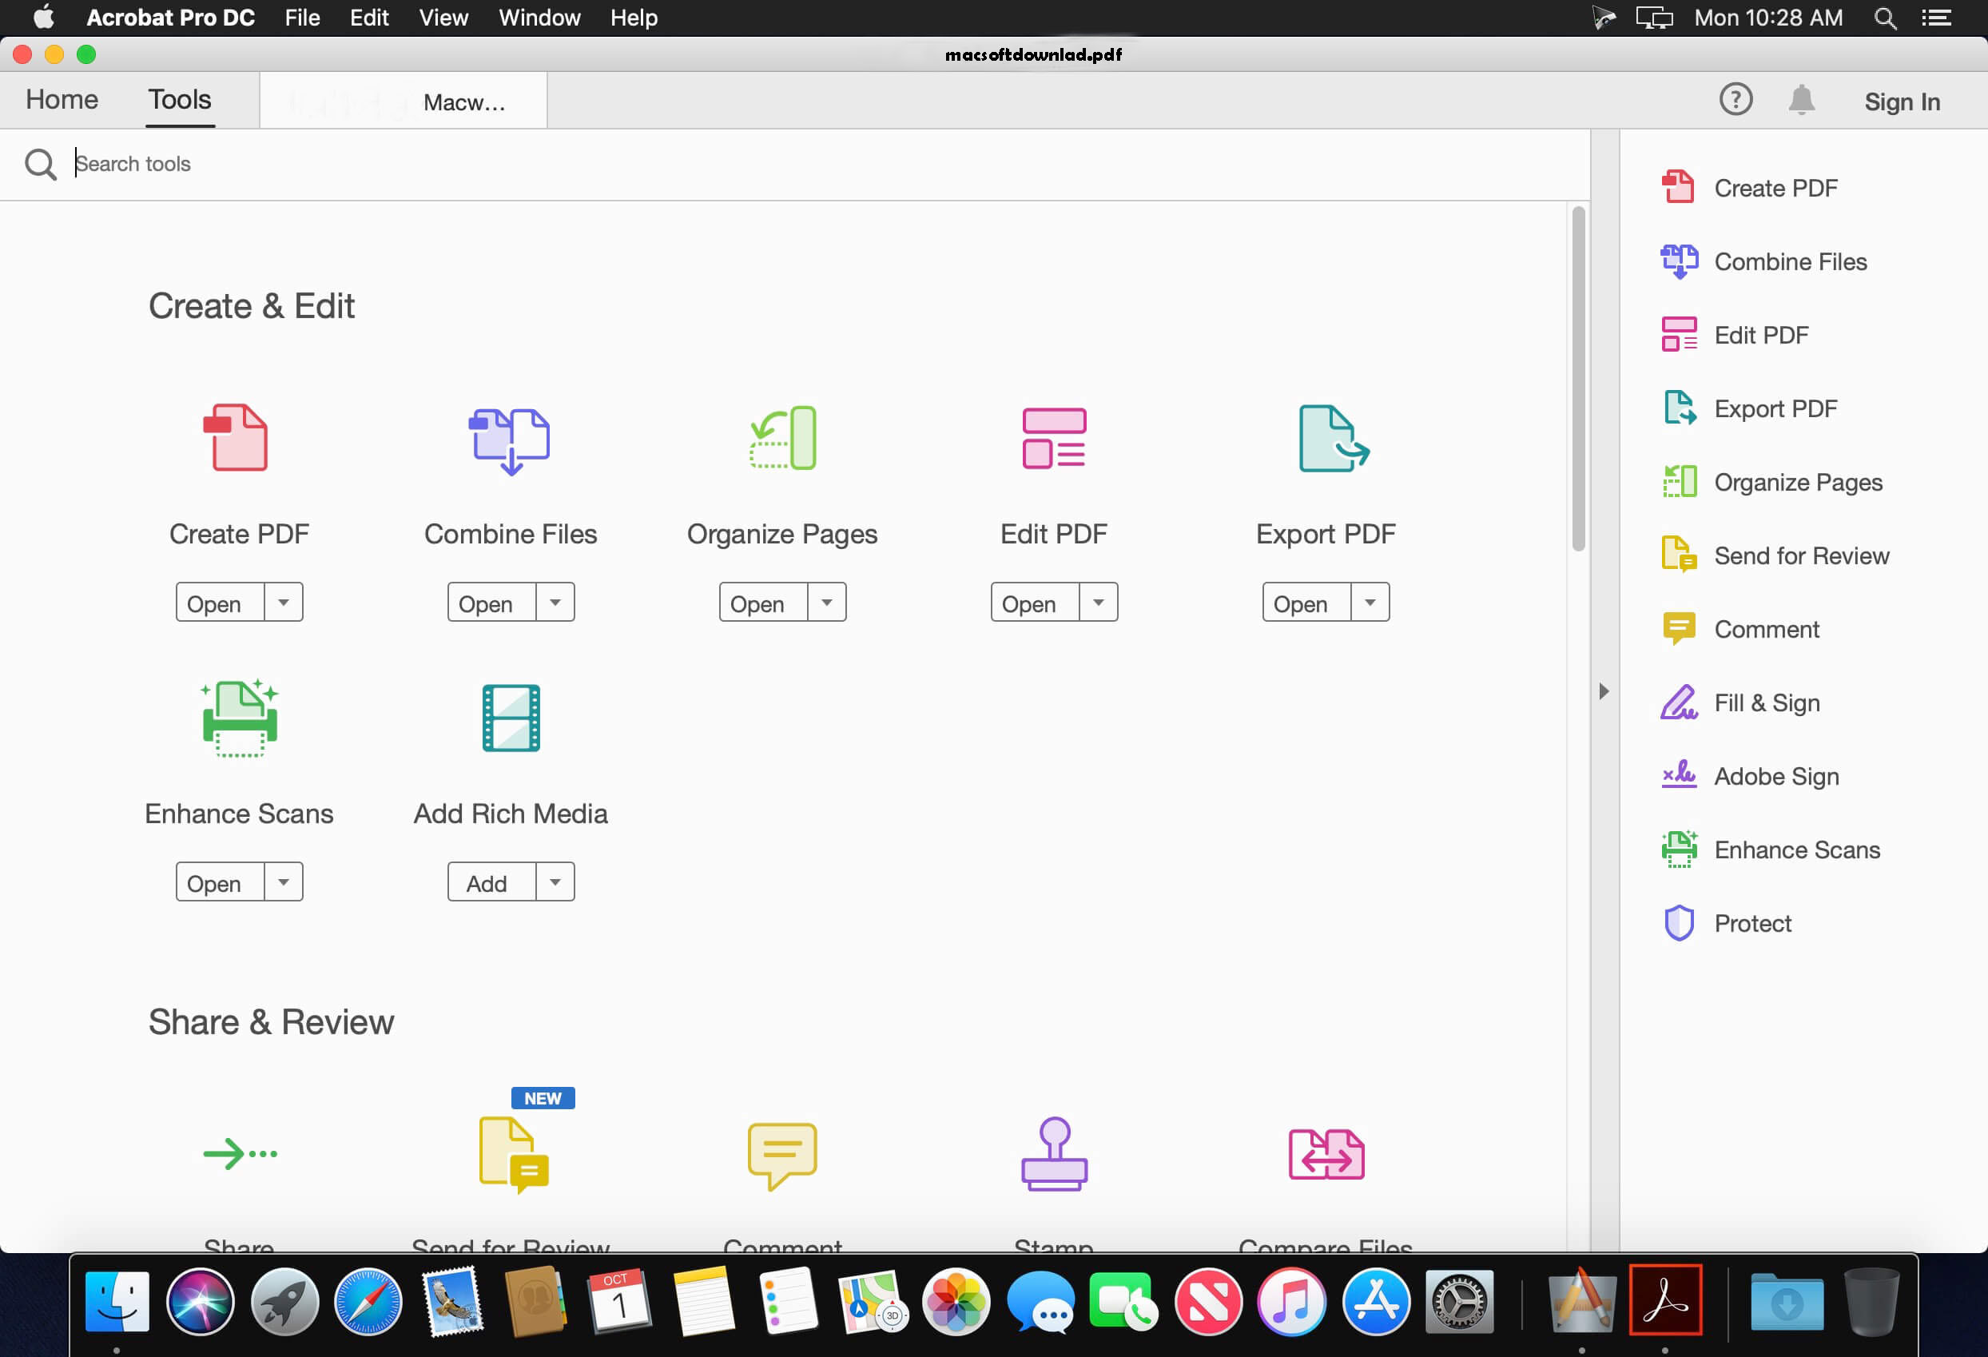This screenshot has width=1988, height=1357.
Task: Open the Create PDF tool
Action: point(213,603)
